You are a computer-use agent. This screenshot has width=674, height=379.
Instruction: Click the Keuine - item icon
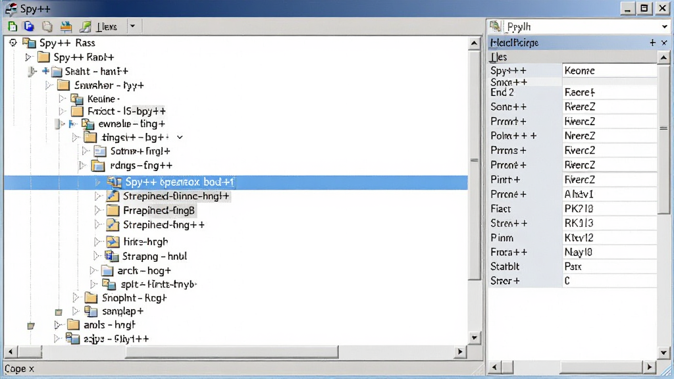pyautogui.click(x=77, y=99)
